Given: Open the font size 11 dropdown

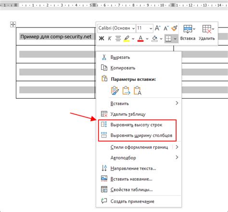Looking at the screenshot, I should (x=145, y=28).
